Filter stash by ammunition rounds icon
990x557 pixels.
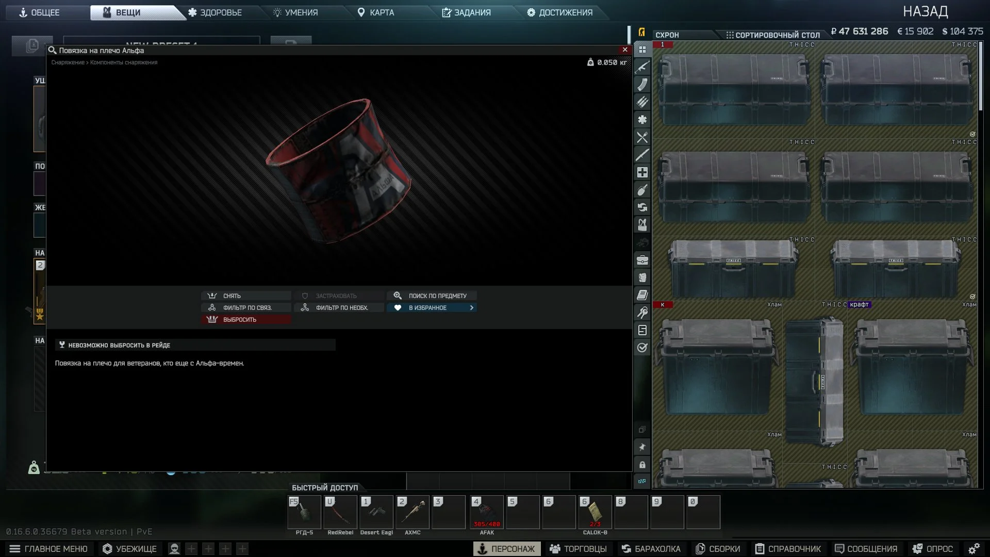642,102
